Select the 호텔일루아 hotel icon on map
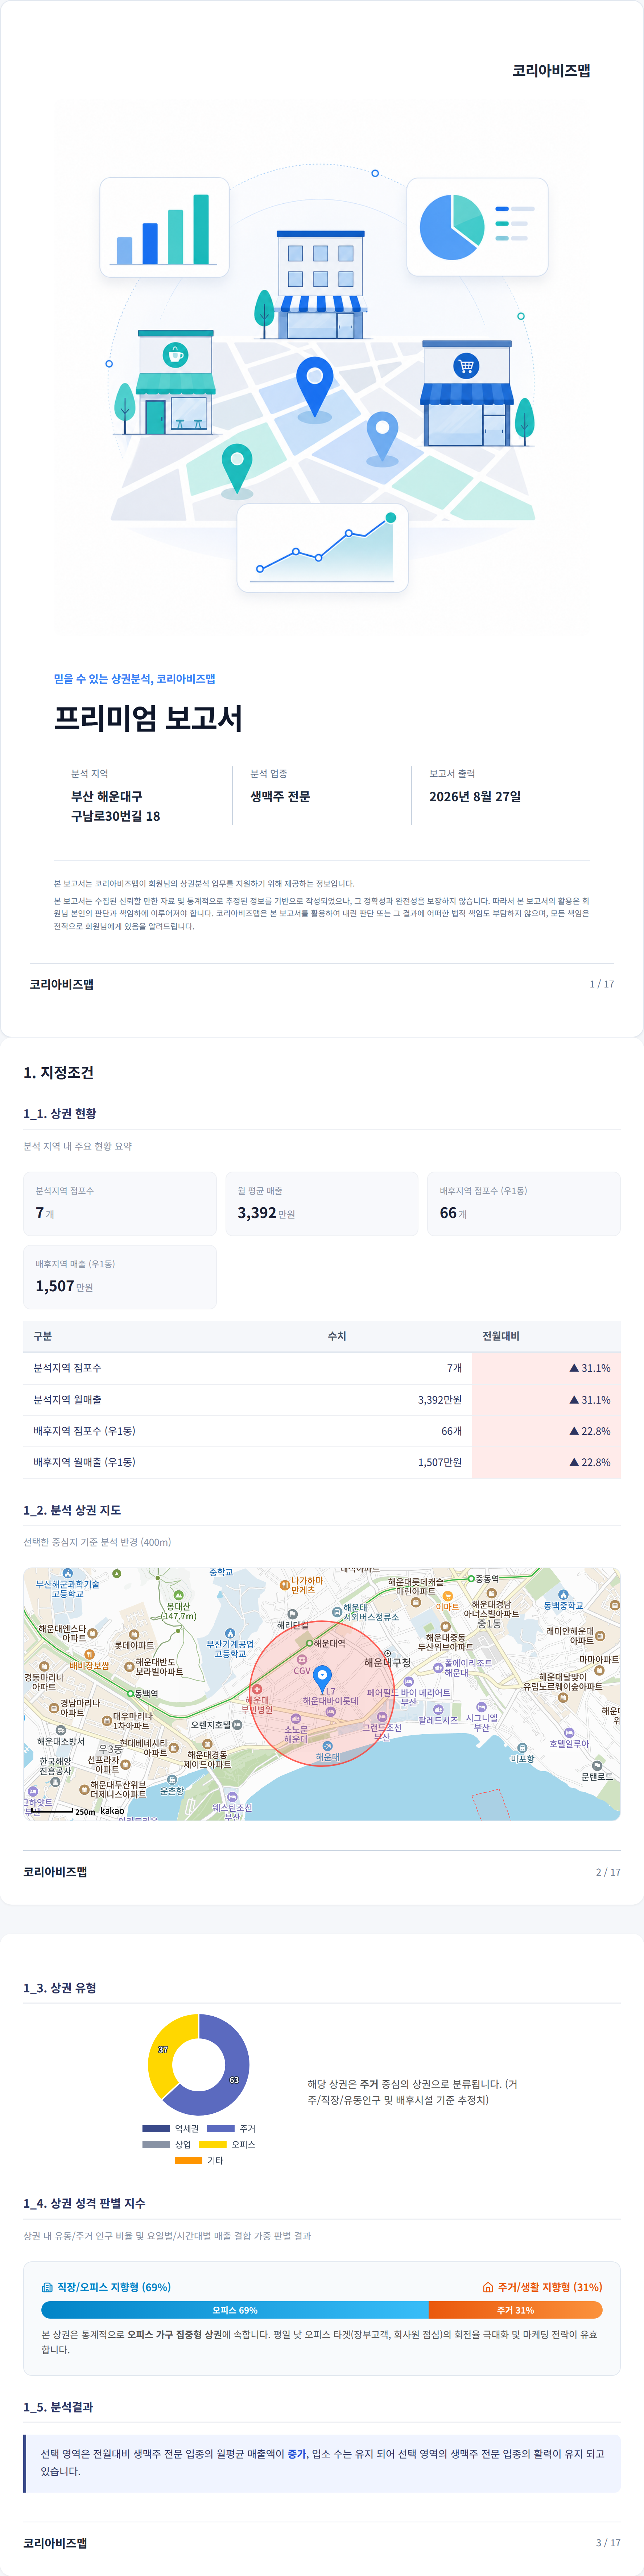 569,1733
